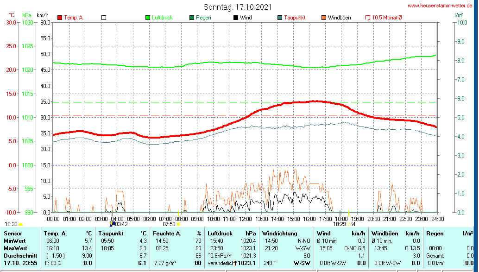Click the orange Windböen legend square

324,18
